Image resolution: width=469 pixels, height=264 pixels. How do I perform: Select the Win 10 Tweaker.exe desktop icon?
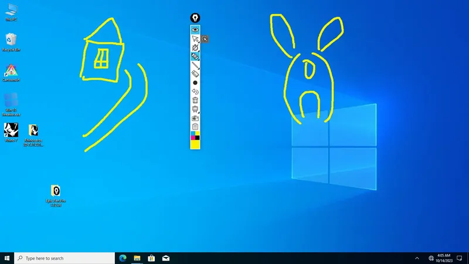(11, 104)
